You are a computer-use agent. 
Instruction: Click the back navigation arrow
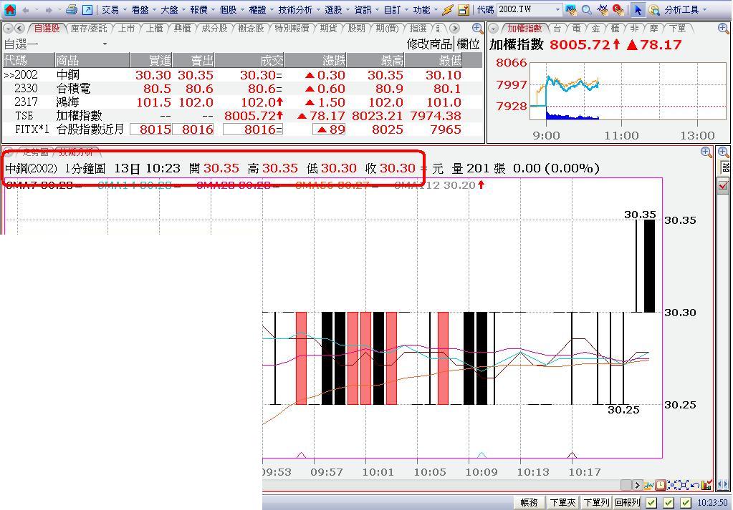(x=26, y=10)
